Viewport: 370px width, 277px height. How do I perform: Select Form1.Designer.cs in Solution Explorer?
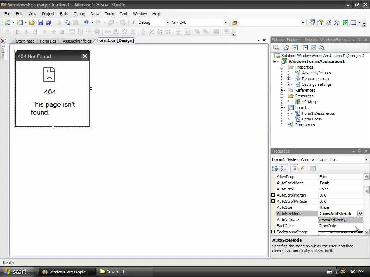point(318,113)
